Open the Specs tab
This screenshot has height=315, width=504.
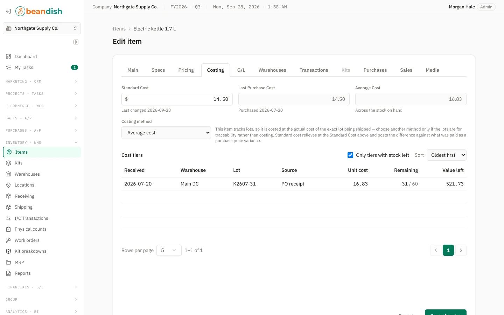pyautogui.click(x=158, y=70)
